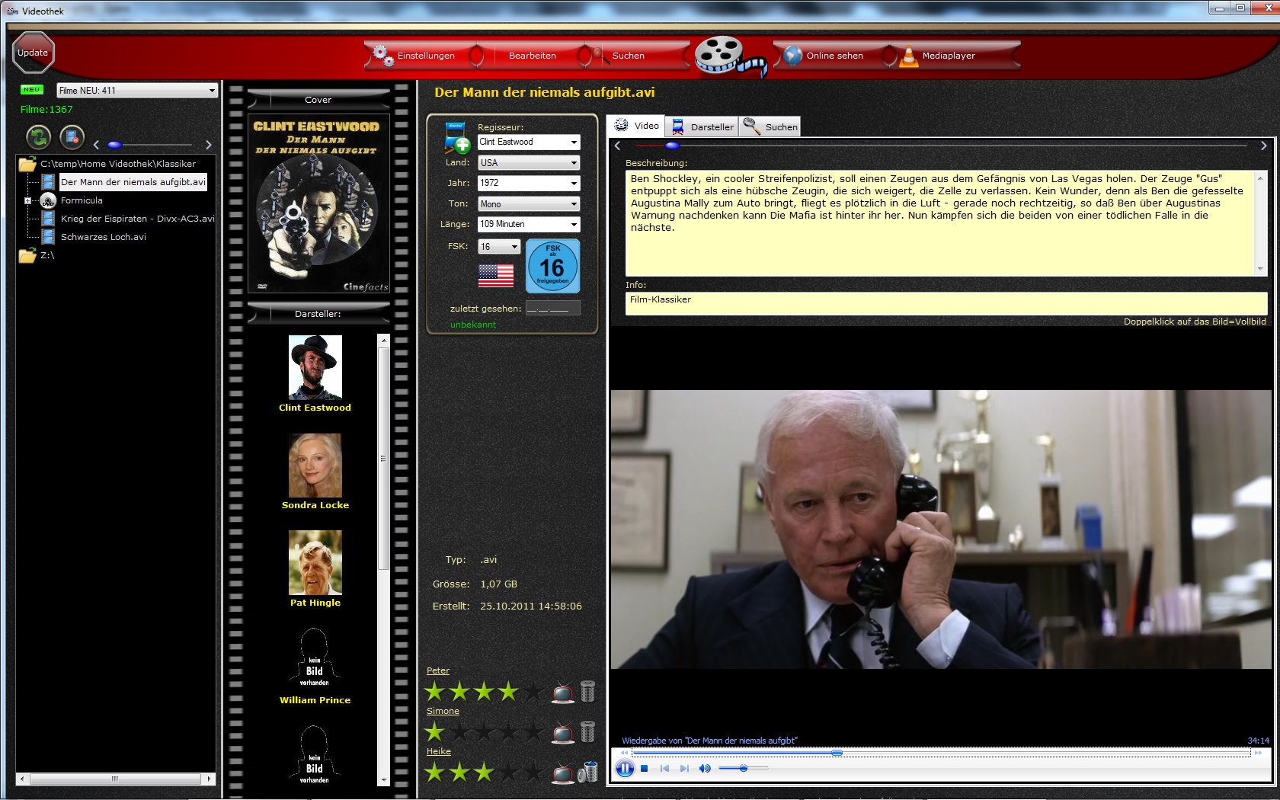Click the recycle bin icon in Heike's row
This screenshot has height=800, width=1280.
[x=587, y=772]
